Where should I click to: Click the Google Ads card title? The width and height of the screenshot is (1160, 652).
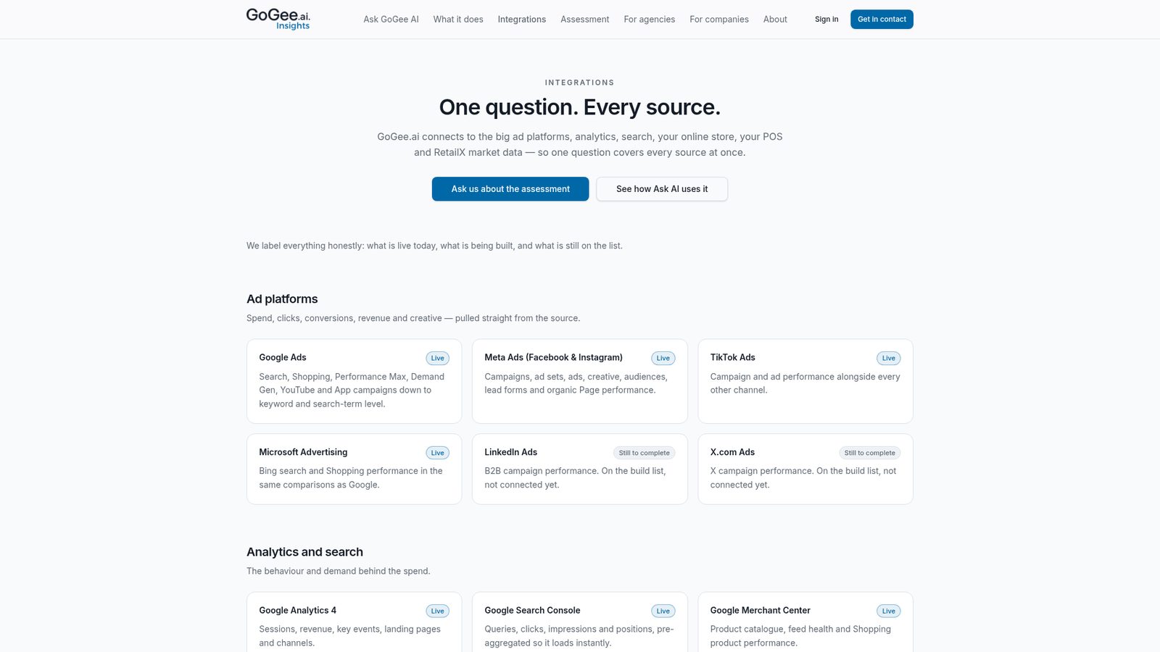click(x=283, y=358)
